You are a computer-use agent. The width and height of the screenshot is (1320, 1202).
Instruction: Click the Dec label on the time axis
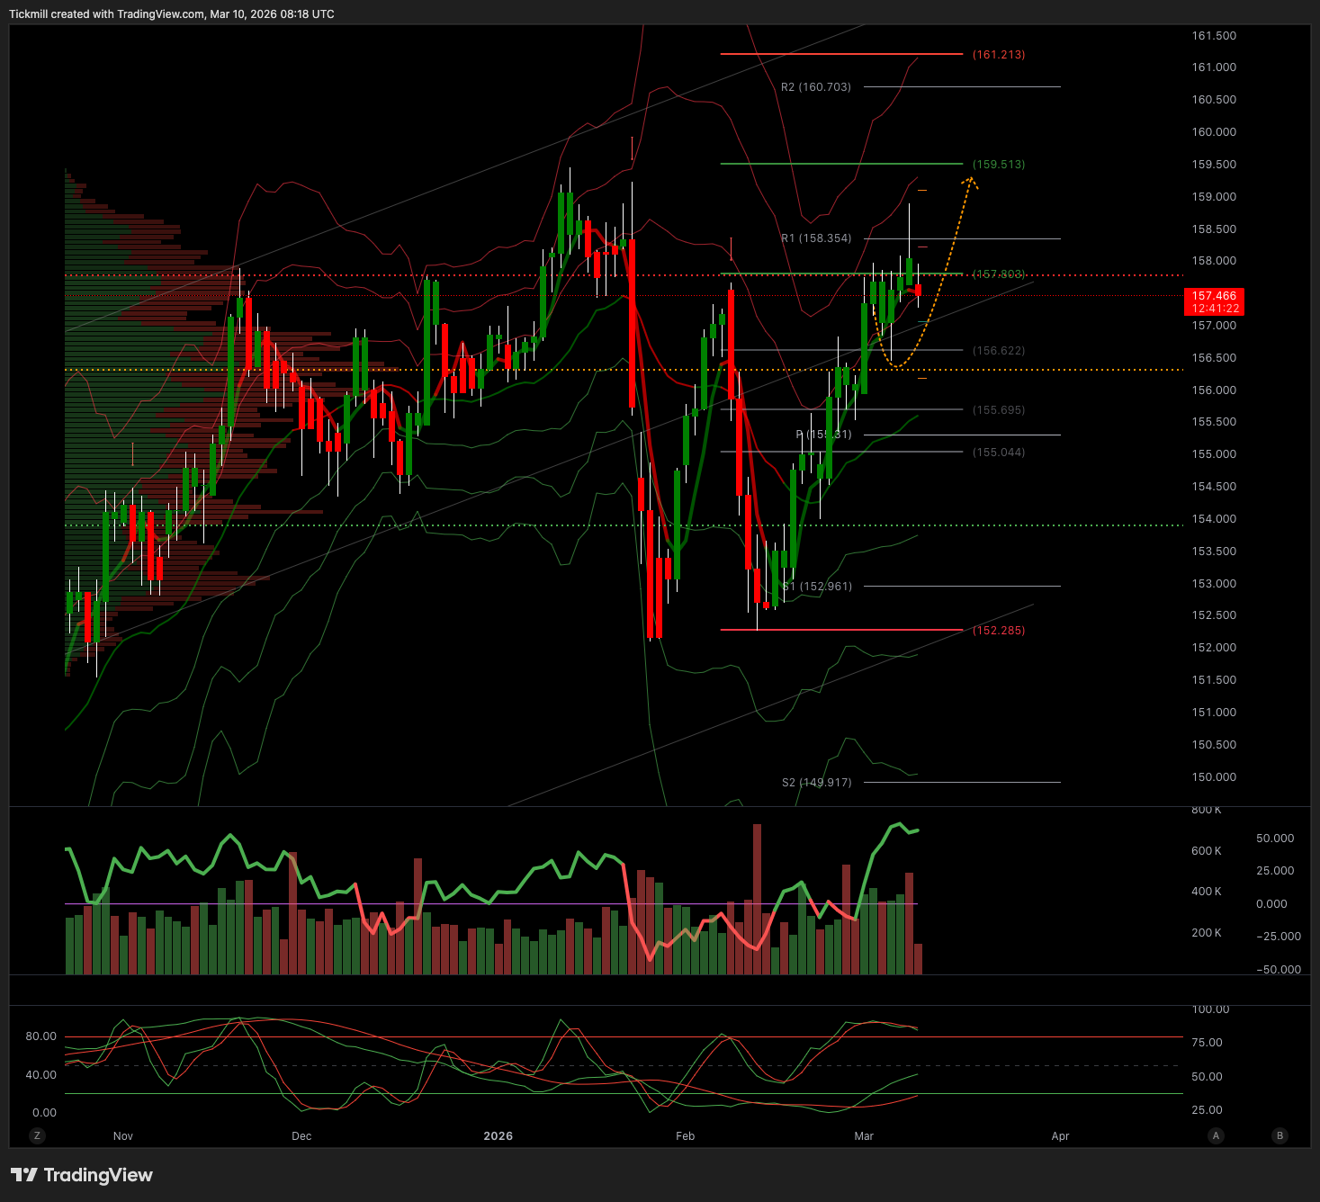(x=301, y=1136)
